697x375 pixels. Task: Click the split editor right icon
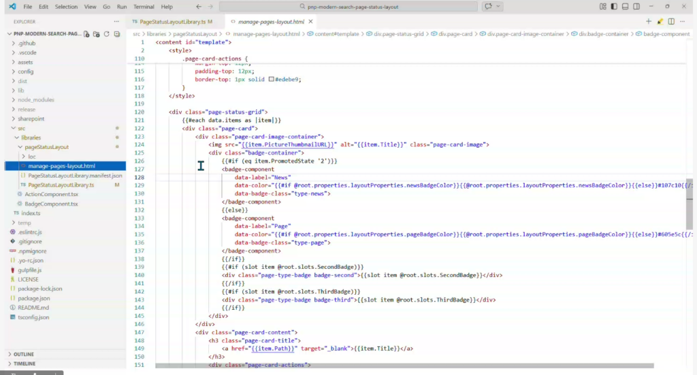pyautogui.click(x=672, y=22)
